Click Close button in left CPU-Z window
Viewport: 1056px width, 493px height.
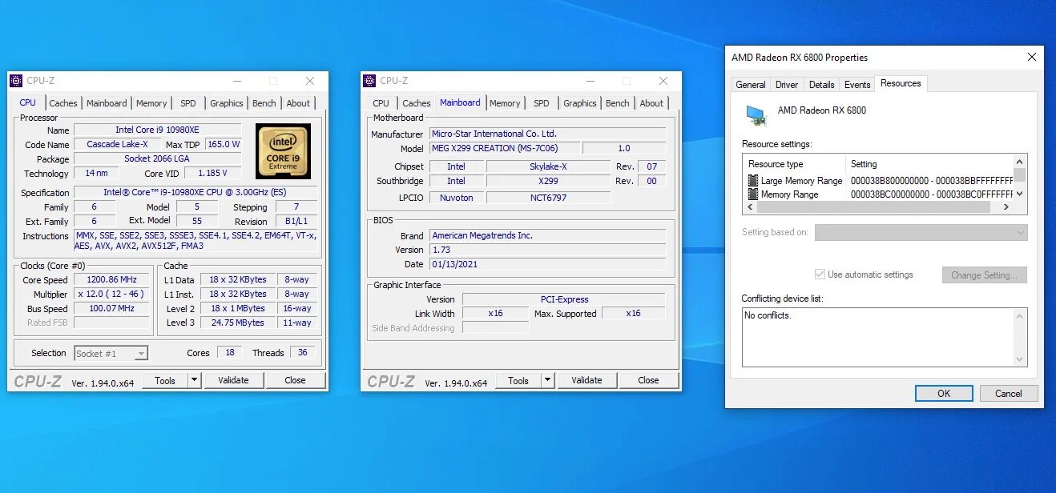click(295, 381)
